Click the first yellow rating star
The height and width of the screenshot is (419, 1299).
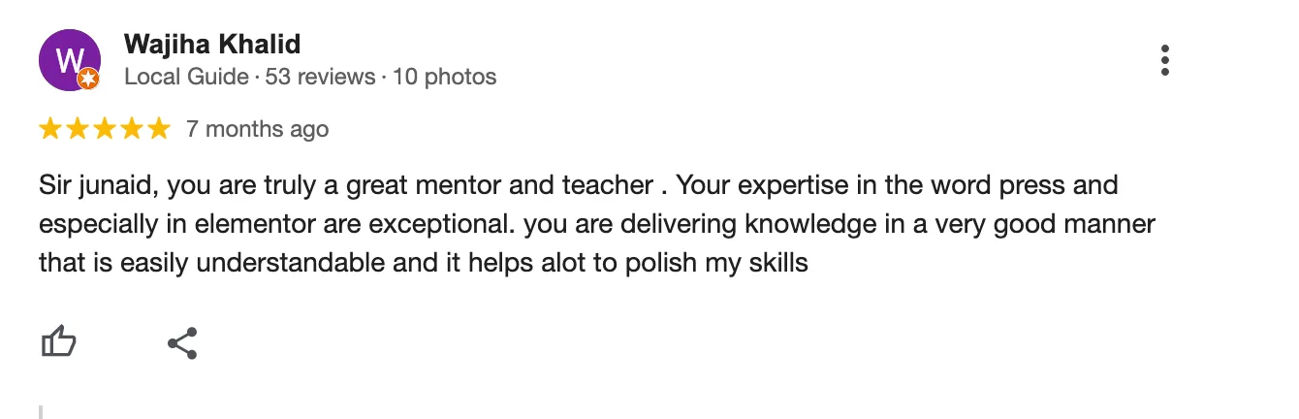tap(50, 129)
